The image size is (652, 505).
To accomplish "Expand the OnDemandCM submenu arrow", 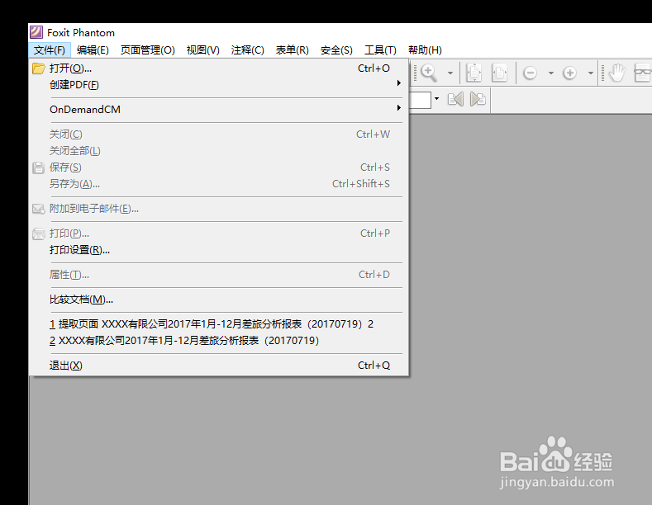I will click(399, 108).
